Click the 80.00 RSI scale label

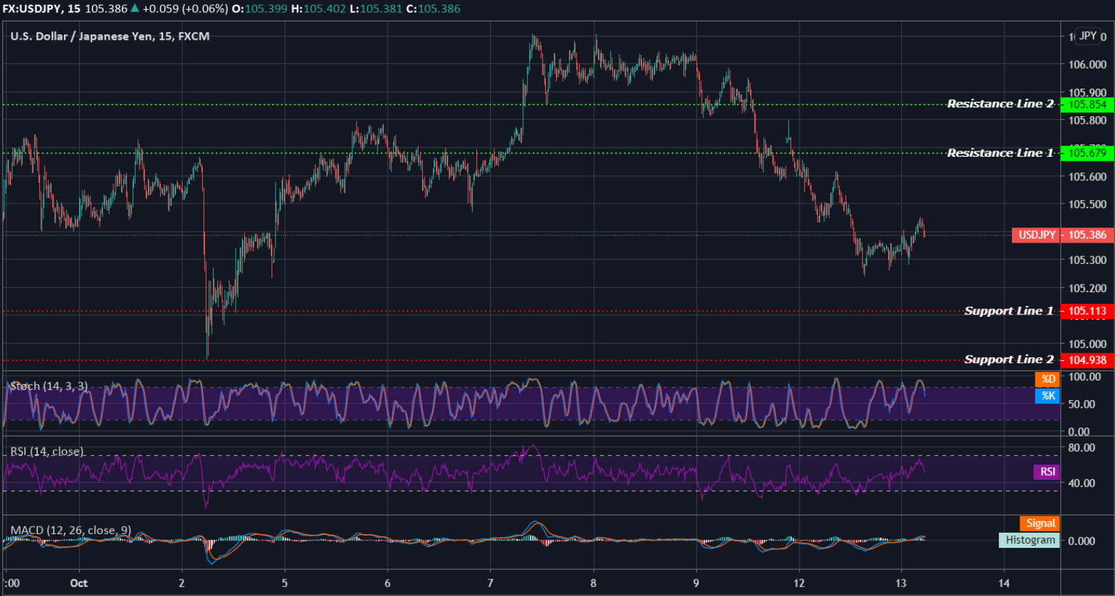[1082, 448]
